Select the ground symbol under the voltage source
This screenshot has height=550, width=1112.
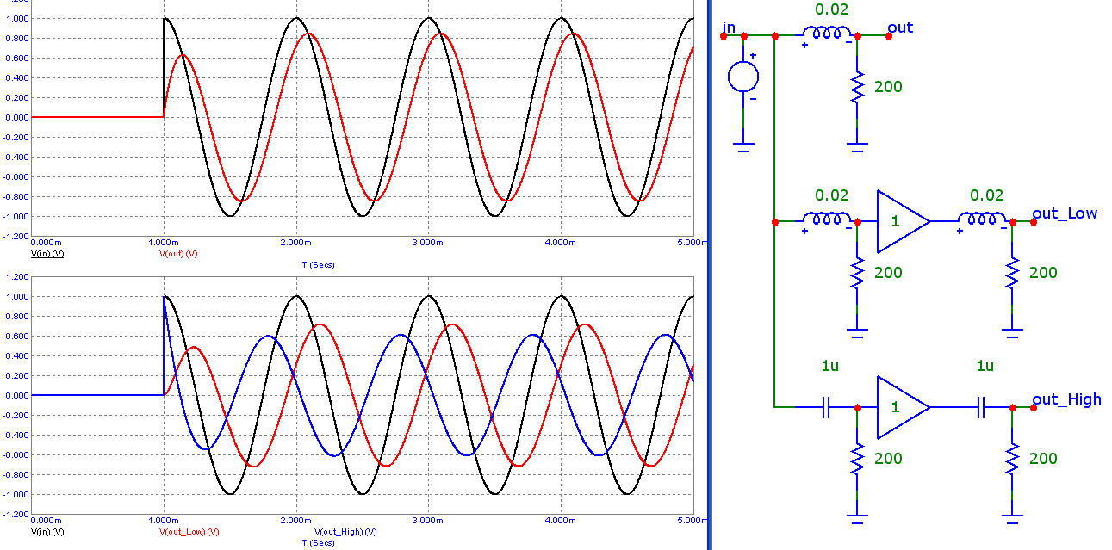pos(743,148)
